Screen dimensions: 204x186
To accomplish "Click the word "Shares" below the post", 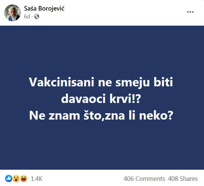I will pos(188,179).
